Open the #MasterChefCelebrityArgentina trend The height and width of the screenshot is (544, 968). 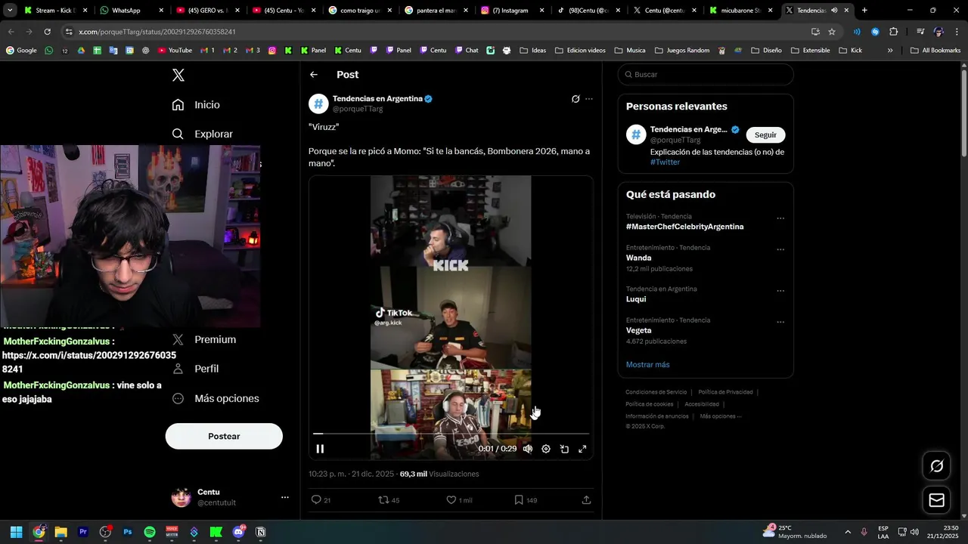(684, 227)
